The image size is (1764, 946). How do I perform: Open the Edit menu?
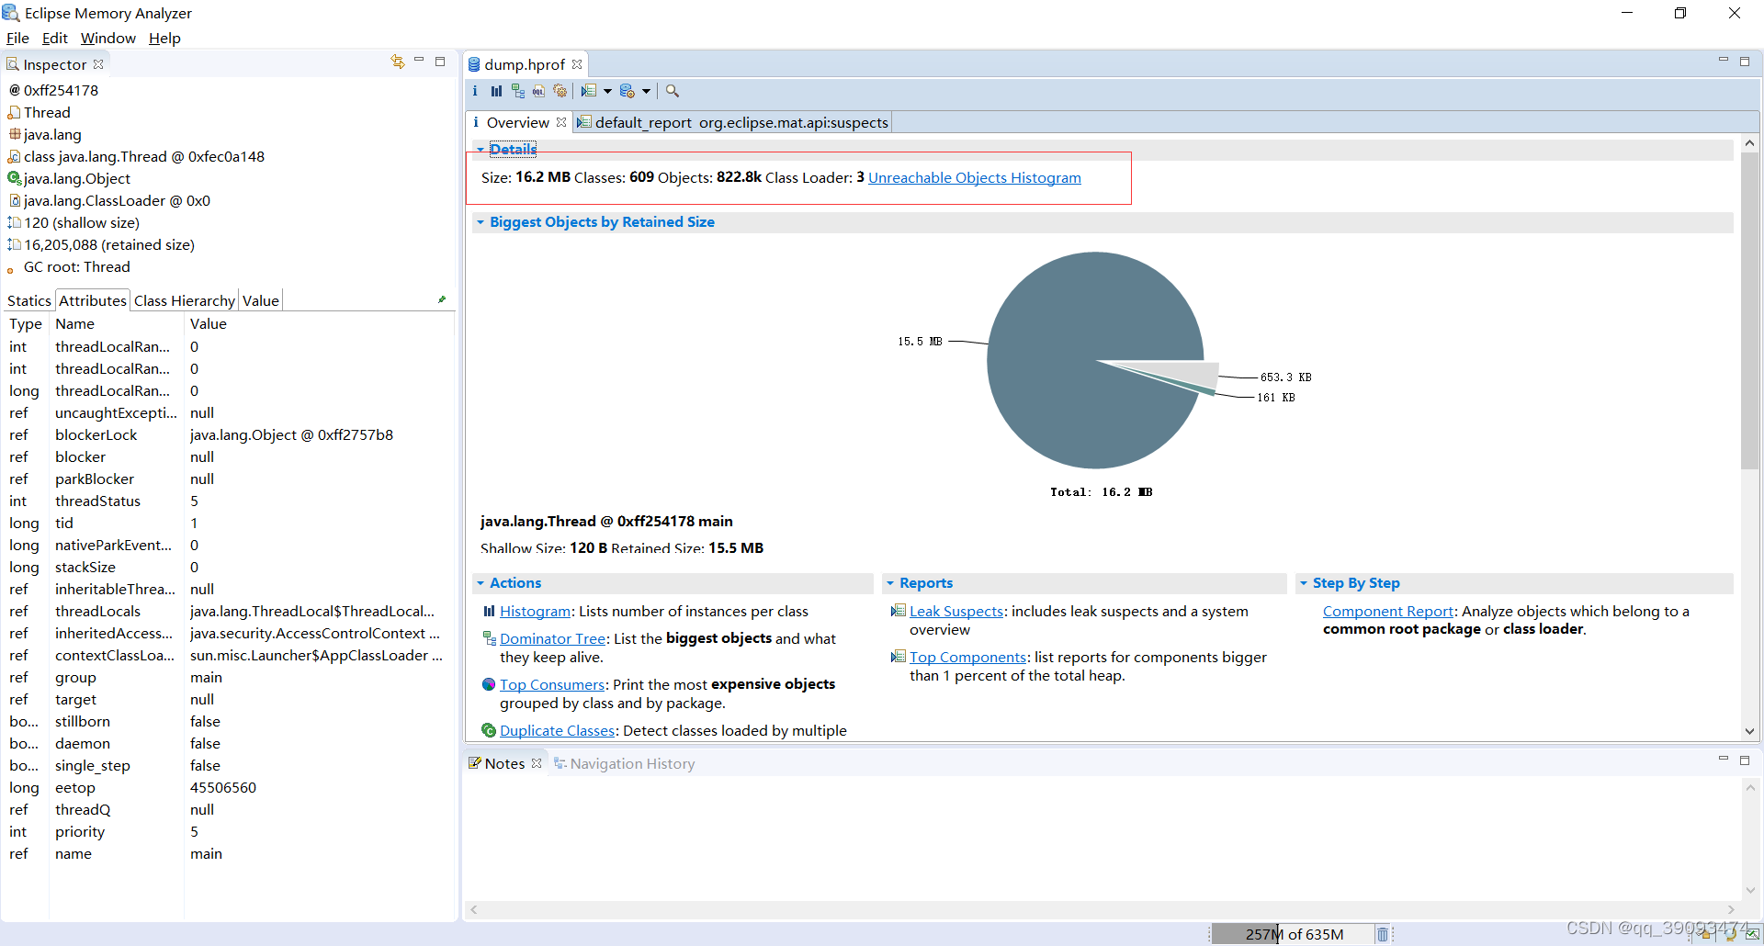tap(55, 38)
